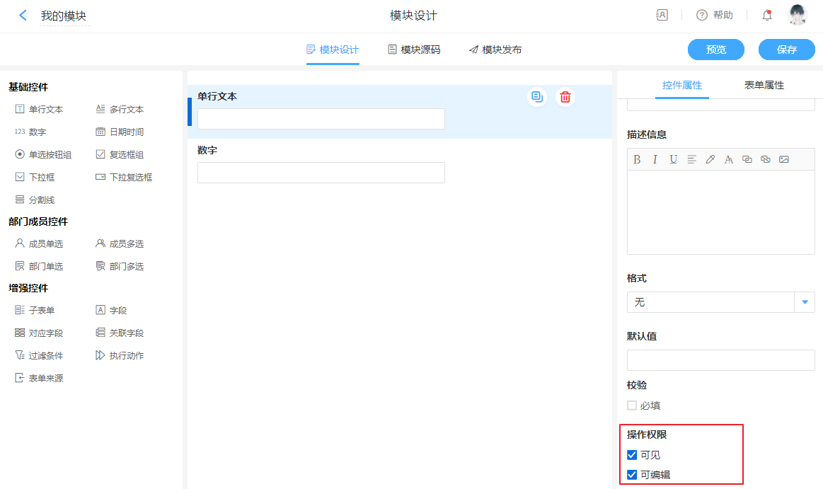
Task: Go back using the left arrow
Action: pos(23,16)
